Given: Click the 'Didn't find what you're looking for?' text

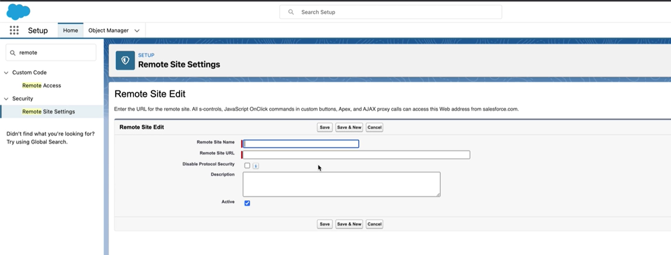Looking at the screenshot, I should [51, 134].
